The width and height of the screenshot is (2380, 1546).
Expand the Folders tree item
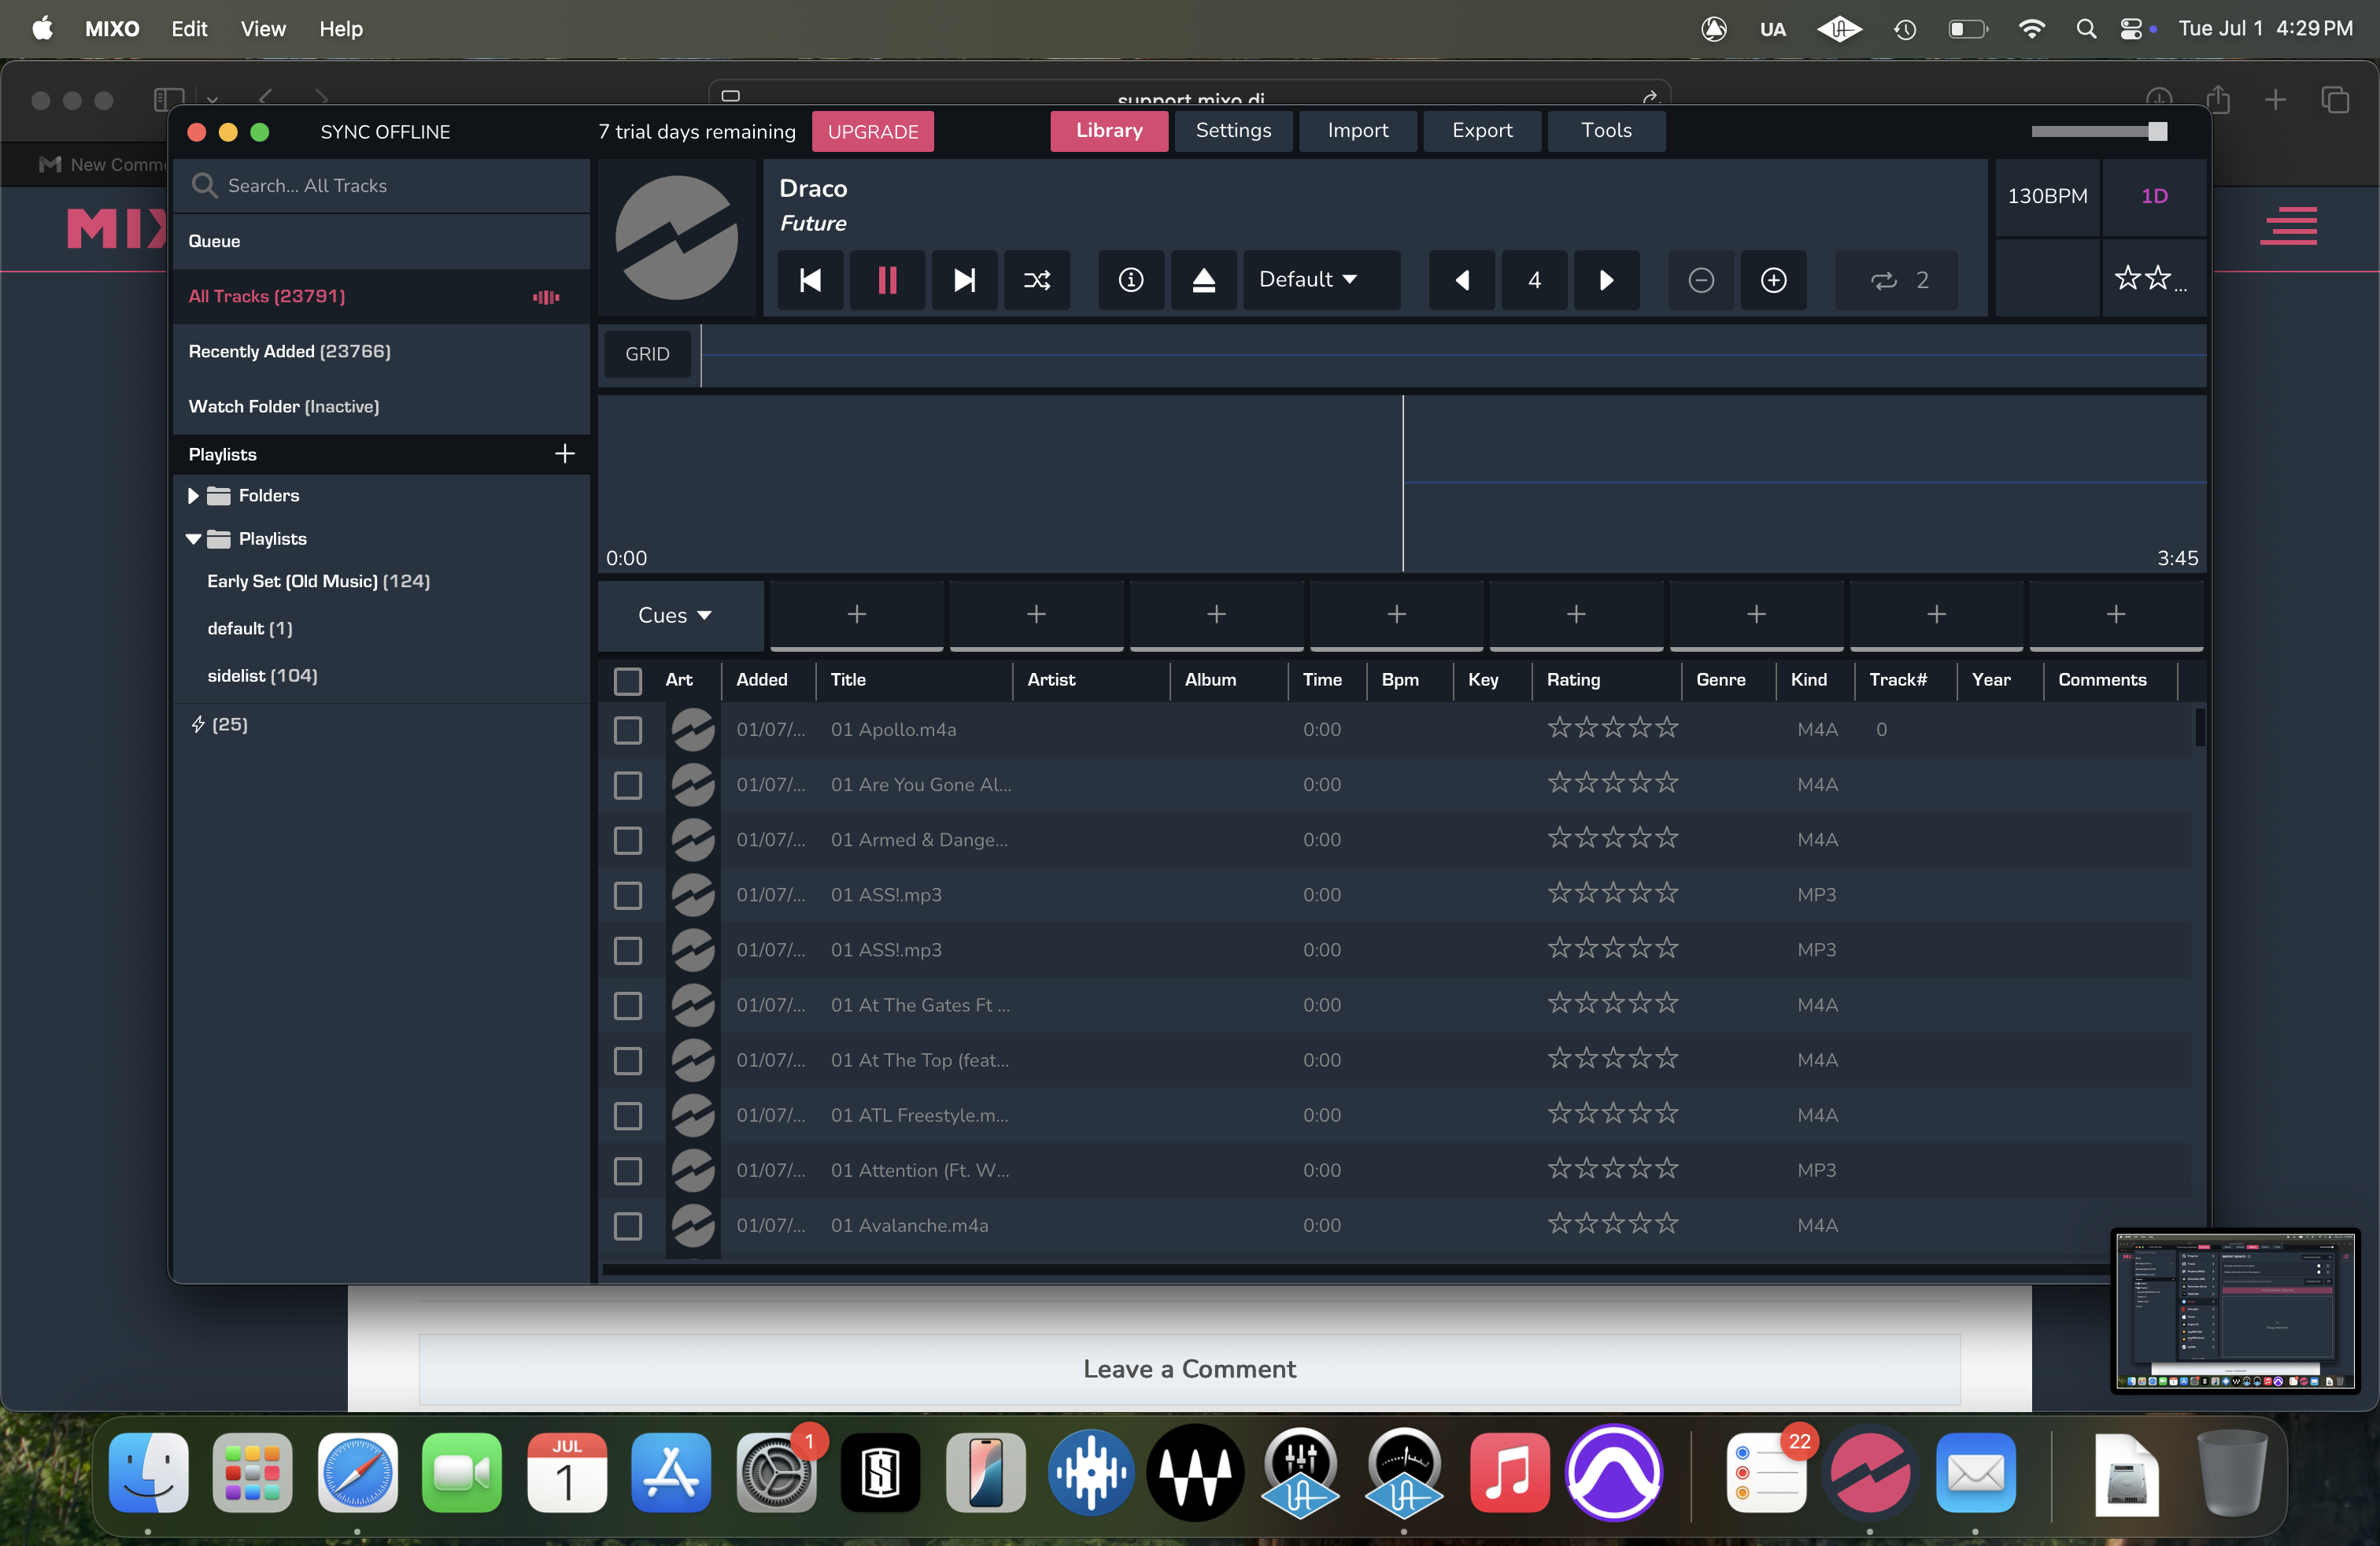click(193, 496)
